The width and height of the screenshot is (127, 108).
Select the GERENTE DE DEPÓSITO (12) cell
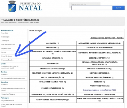(100, 58)
